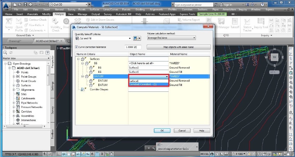The width and height of the screenshot is (295, 157).
Task: Click the MODEL button in status bar
Action: pos(205,154)
